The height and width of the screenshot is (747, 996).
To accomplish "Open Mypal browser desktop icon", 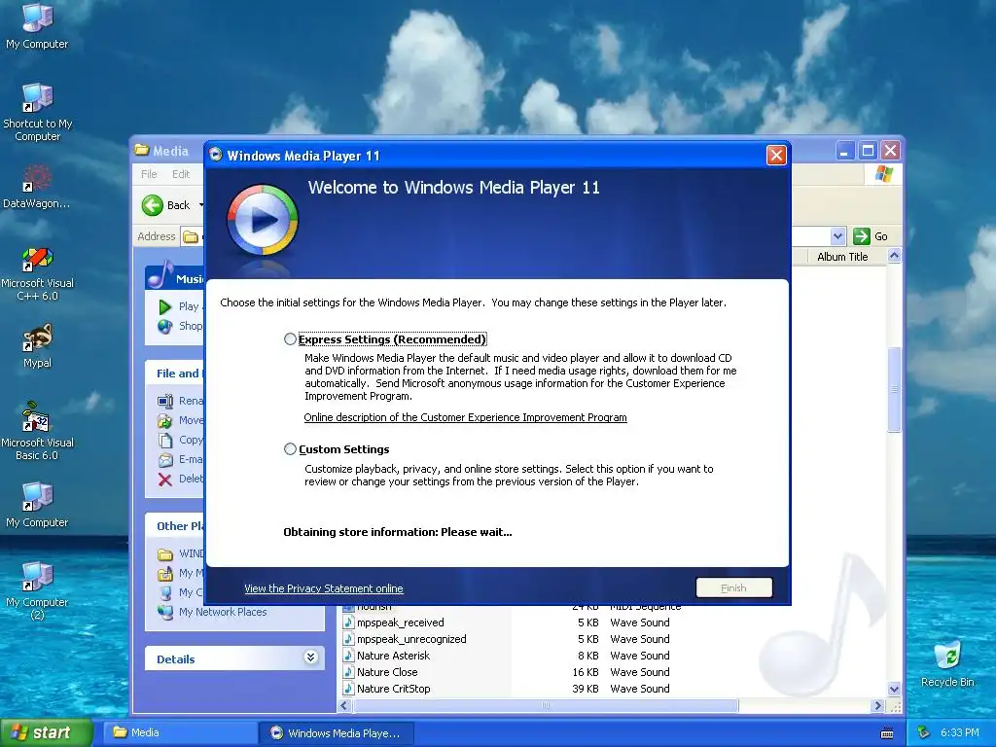I will click(x=37, y=346).
